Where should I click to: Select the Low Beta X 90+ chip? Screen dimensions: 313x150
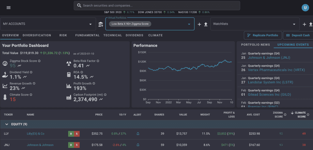pos(130,24)
